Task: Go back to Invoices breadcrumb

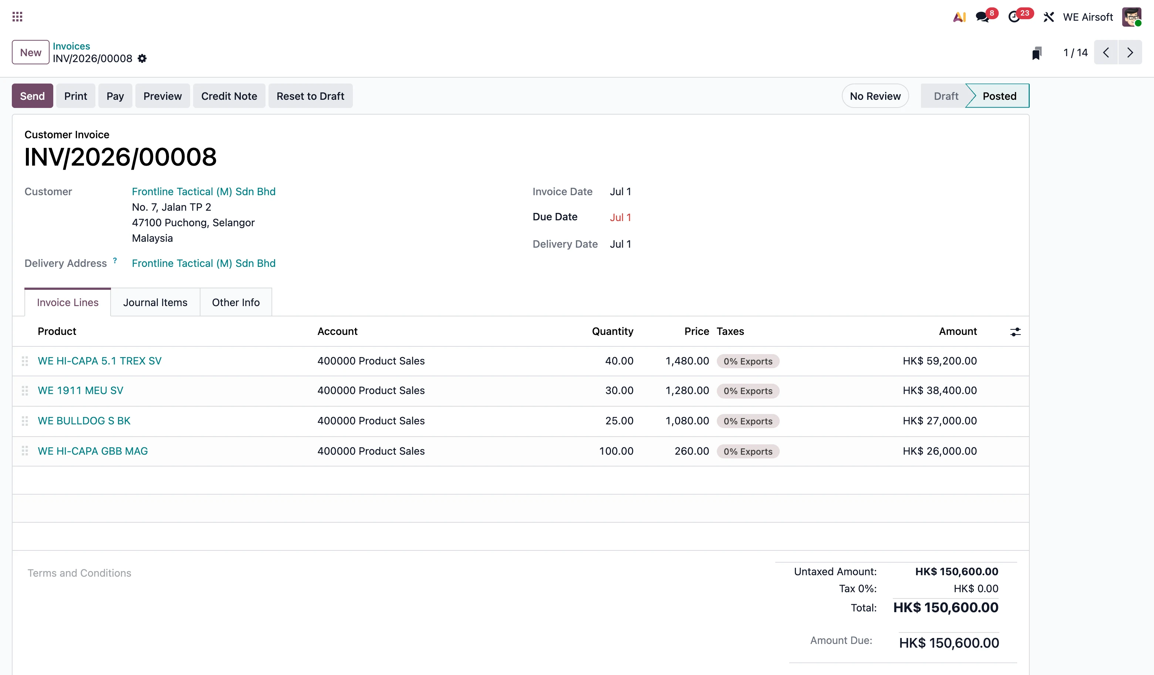Action: click(71, 46)
